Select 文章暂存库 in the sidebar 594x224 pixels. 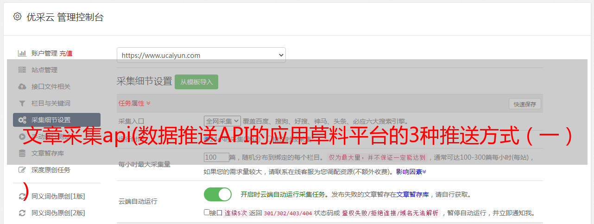(48, 153)
